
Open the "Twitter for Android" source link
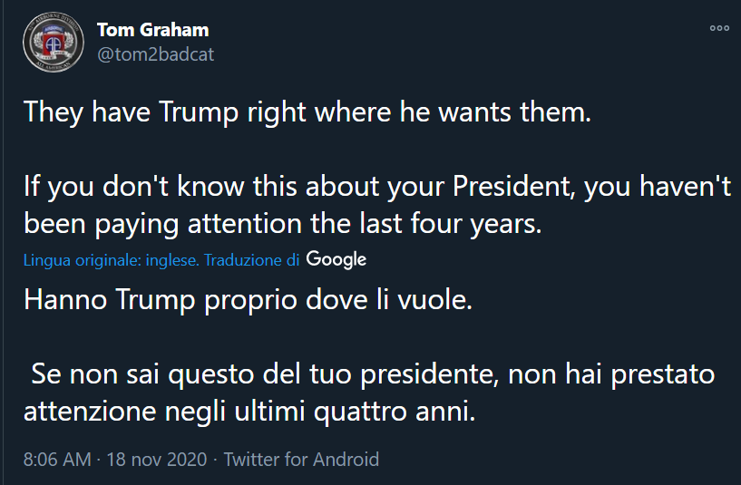tap(301, 459)
